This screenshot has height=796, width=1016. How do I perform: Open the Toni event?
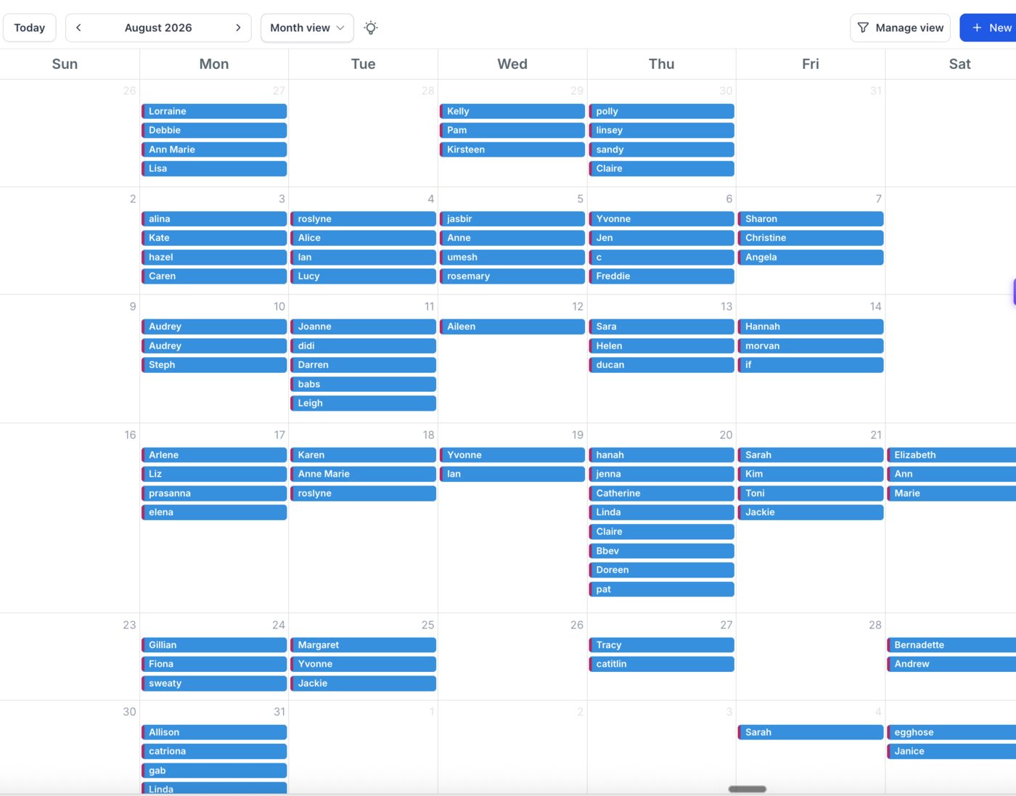tap(811, 493)
